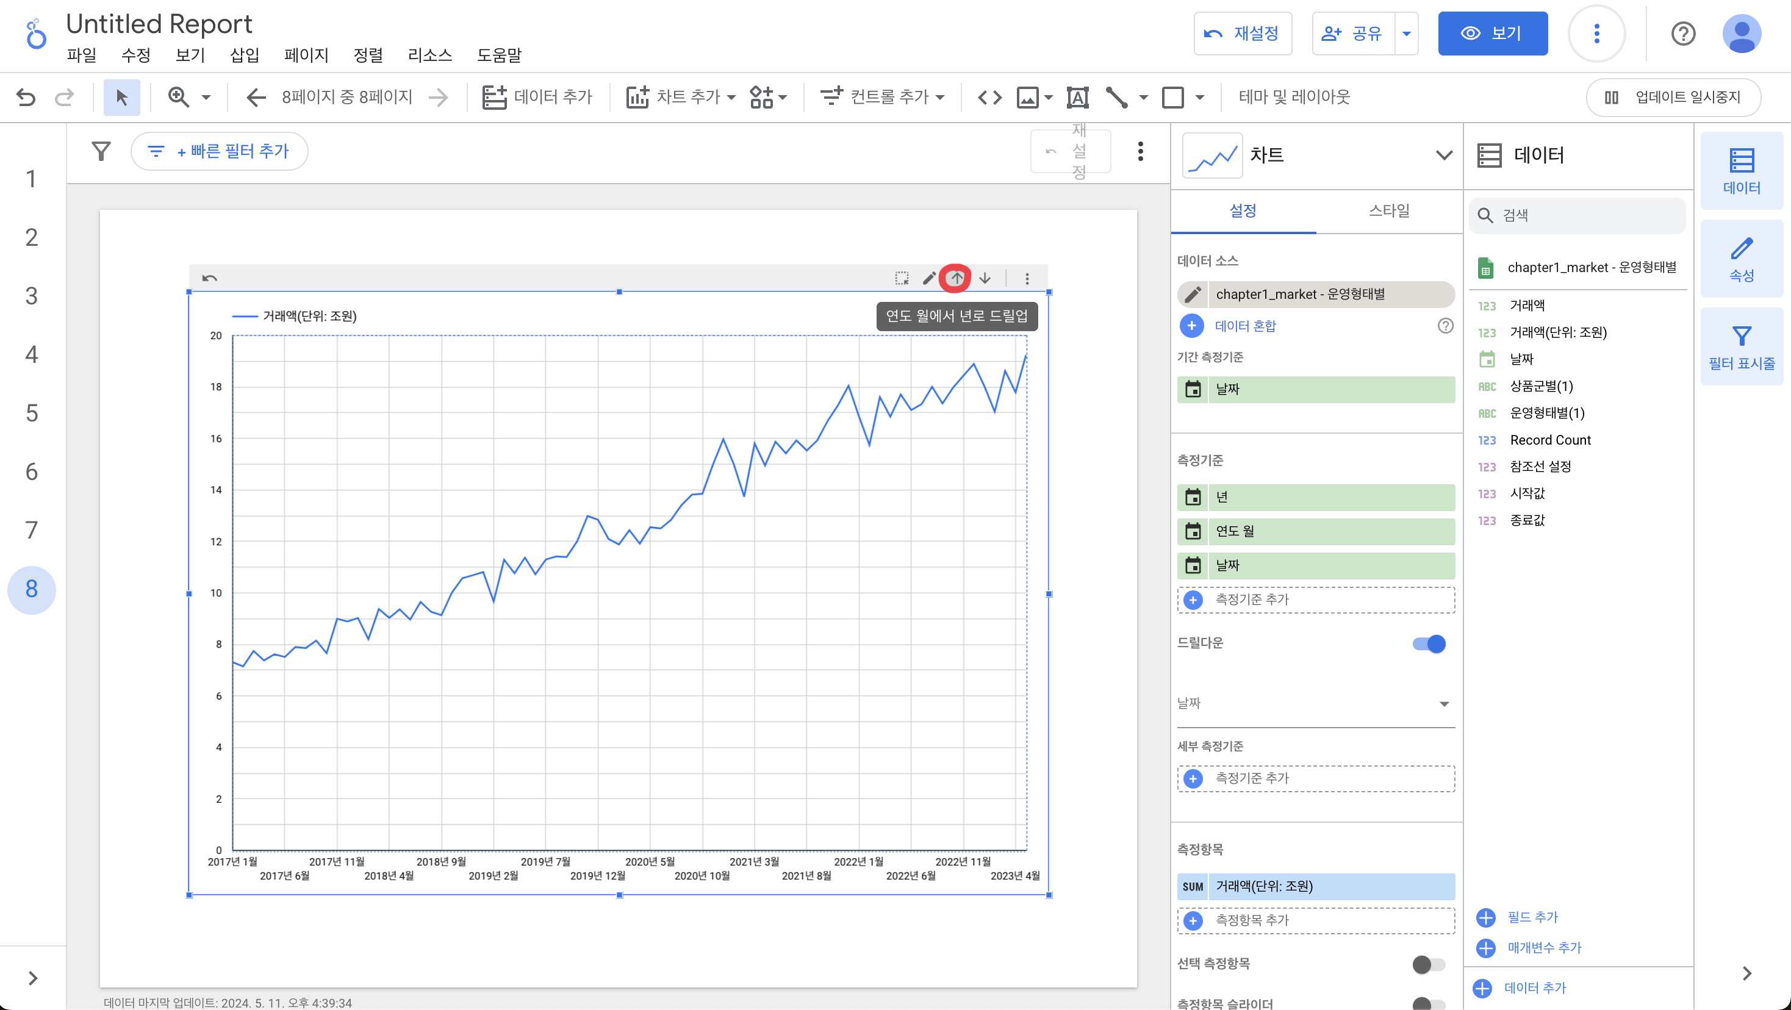1791x1010 pixels.
Task: Select the text box tool
Action: 1077,98
